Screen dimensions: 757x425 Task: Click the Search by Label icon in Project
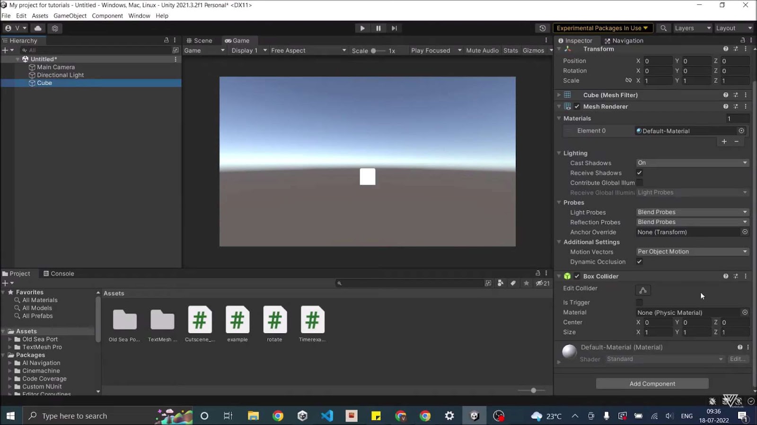pos(513,283)
